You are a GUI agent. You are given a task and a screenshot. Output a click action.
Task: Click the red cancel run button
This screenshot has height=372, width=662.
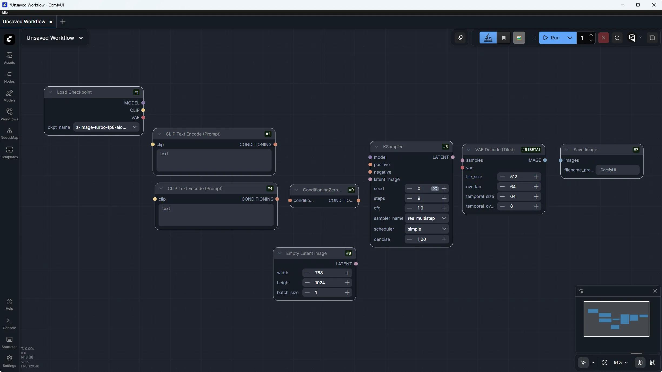pyautogui.click(x=603, y=38)
